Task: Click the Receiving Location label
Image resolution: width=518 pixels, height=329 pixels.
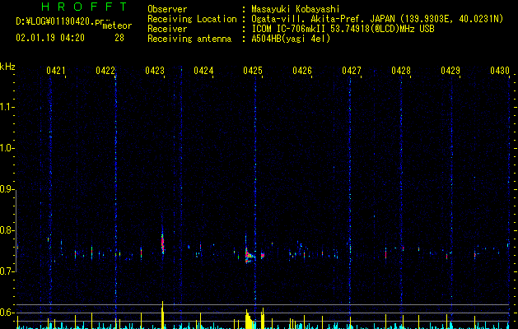Action: coord(192,19)
